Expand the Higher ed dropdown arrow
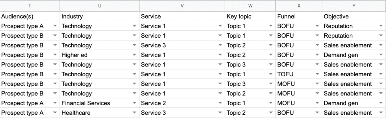Screen dimensions: 386x118 [135, 55]
